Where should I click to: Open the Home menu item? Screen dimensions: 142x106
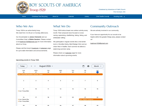tap(24, 16)
